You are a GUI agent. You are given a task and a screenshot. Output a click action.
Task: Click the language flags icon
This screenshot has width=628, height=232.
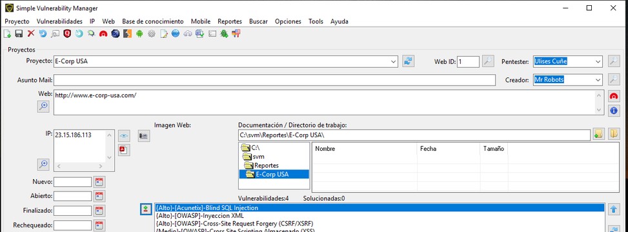pos(236,34)
